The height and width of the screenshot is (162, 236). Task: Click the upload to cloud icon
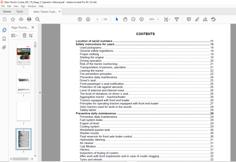pyautogui.click(x=21, y=19)
